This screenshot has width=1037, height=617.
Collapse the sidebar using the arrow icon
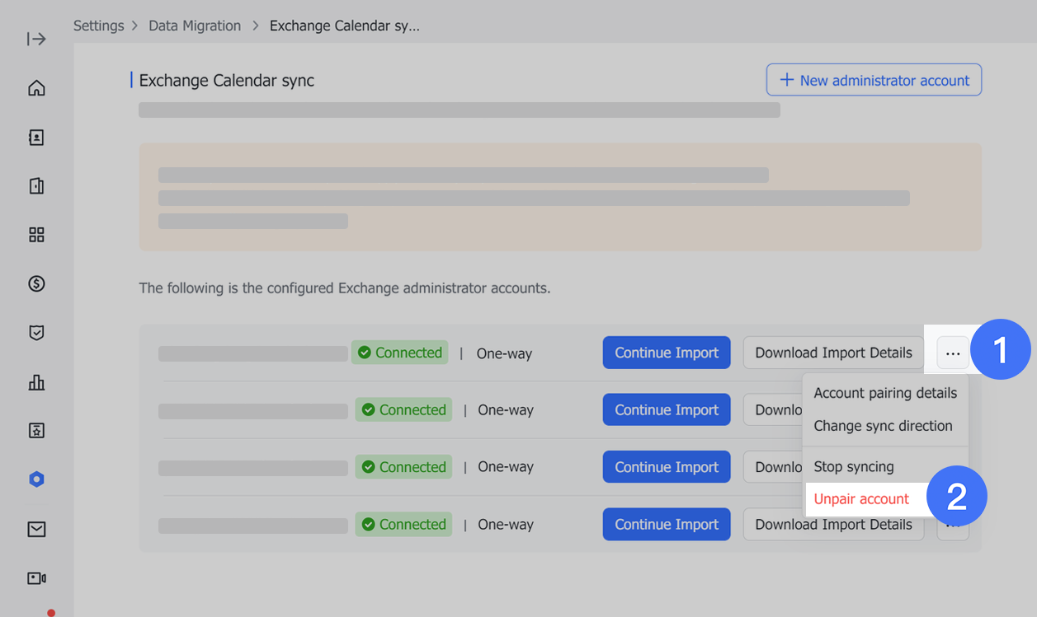pos(36,38)
